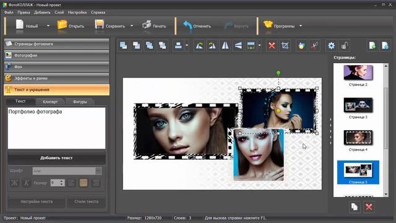Open layer settings gear icon
Viewport: 396px width, 223px height.
(331, 46)
